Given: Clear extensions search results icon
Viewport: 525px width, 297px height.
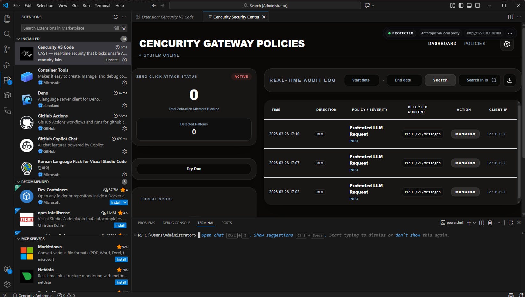Looking at the screenshot, I should point(117,28).
